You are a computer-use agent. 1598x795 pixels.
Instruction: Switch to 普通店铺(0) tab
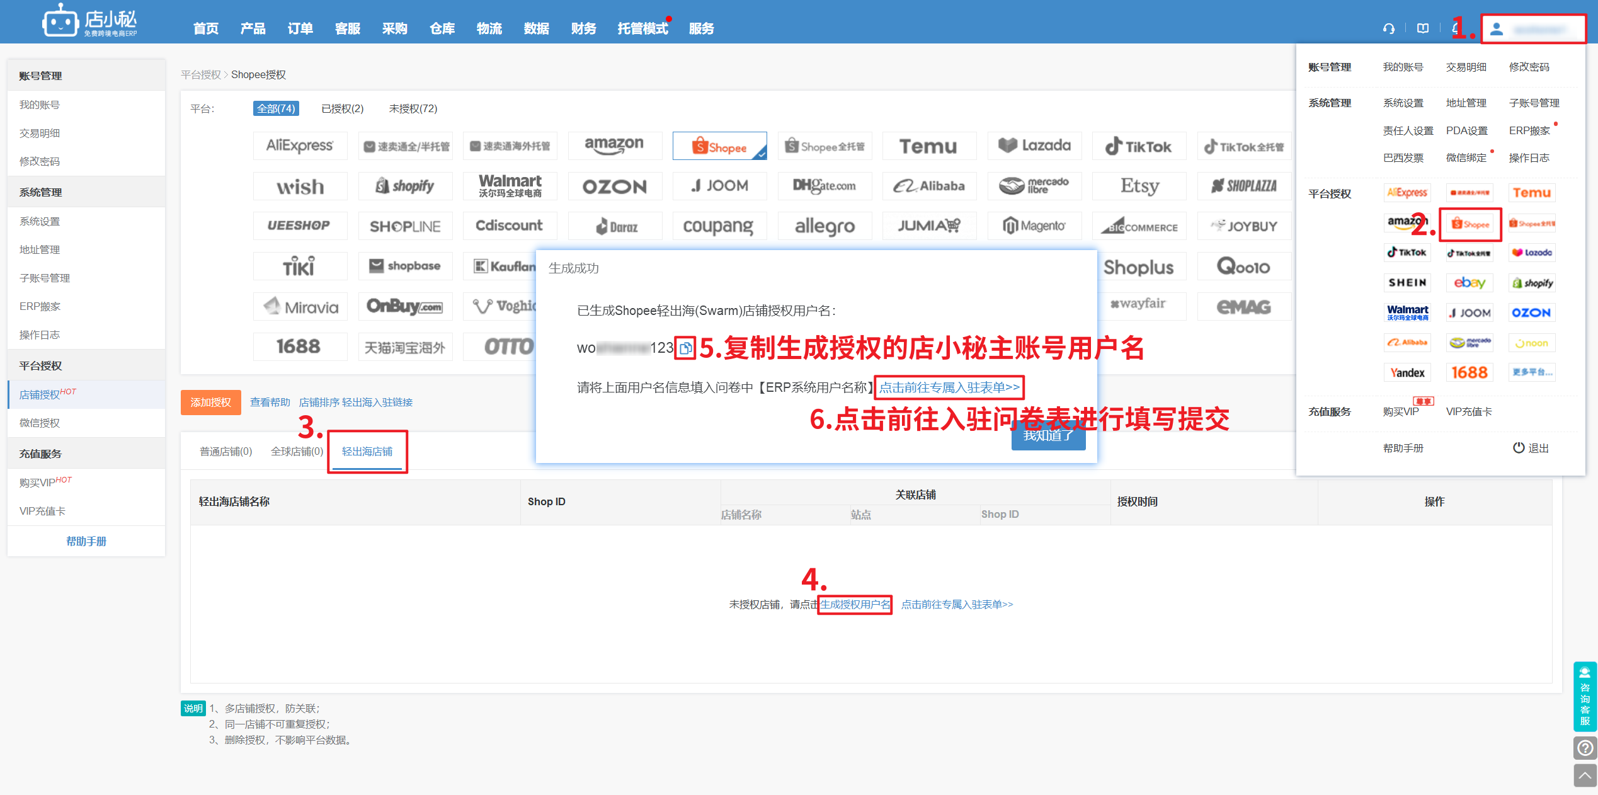tap(225, 451)
